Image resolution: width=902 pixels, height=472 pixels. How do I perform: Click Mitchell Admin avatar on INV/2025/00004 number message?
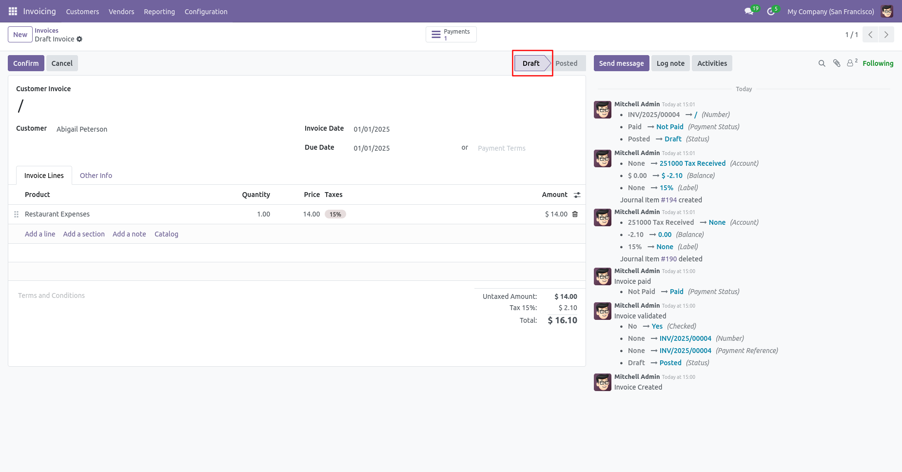coord(603,110)
